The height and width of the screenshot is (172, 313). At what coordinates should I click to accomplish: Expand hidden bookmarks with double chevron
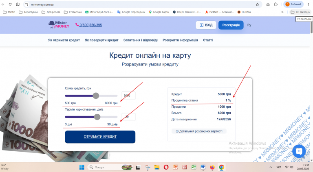pos(282,12)
